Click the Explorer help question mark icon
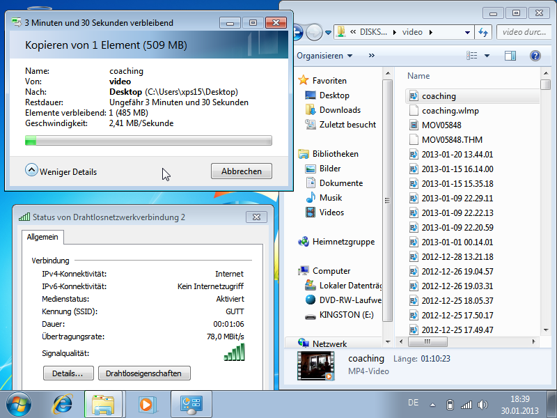The image size is (557, 418). tap(535, 56)
